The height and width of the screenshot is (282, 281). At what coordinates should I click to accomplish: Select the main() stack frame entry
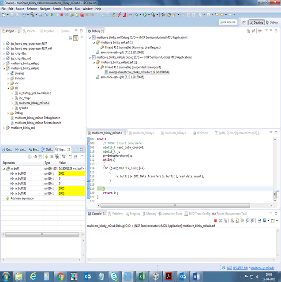(137, 72)
